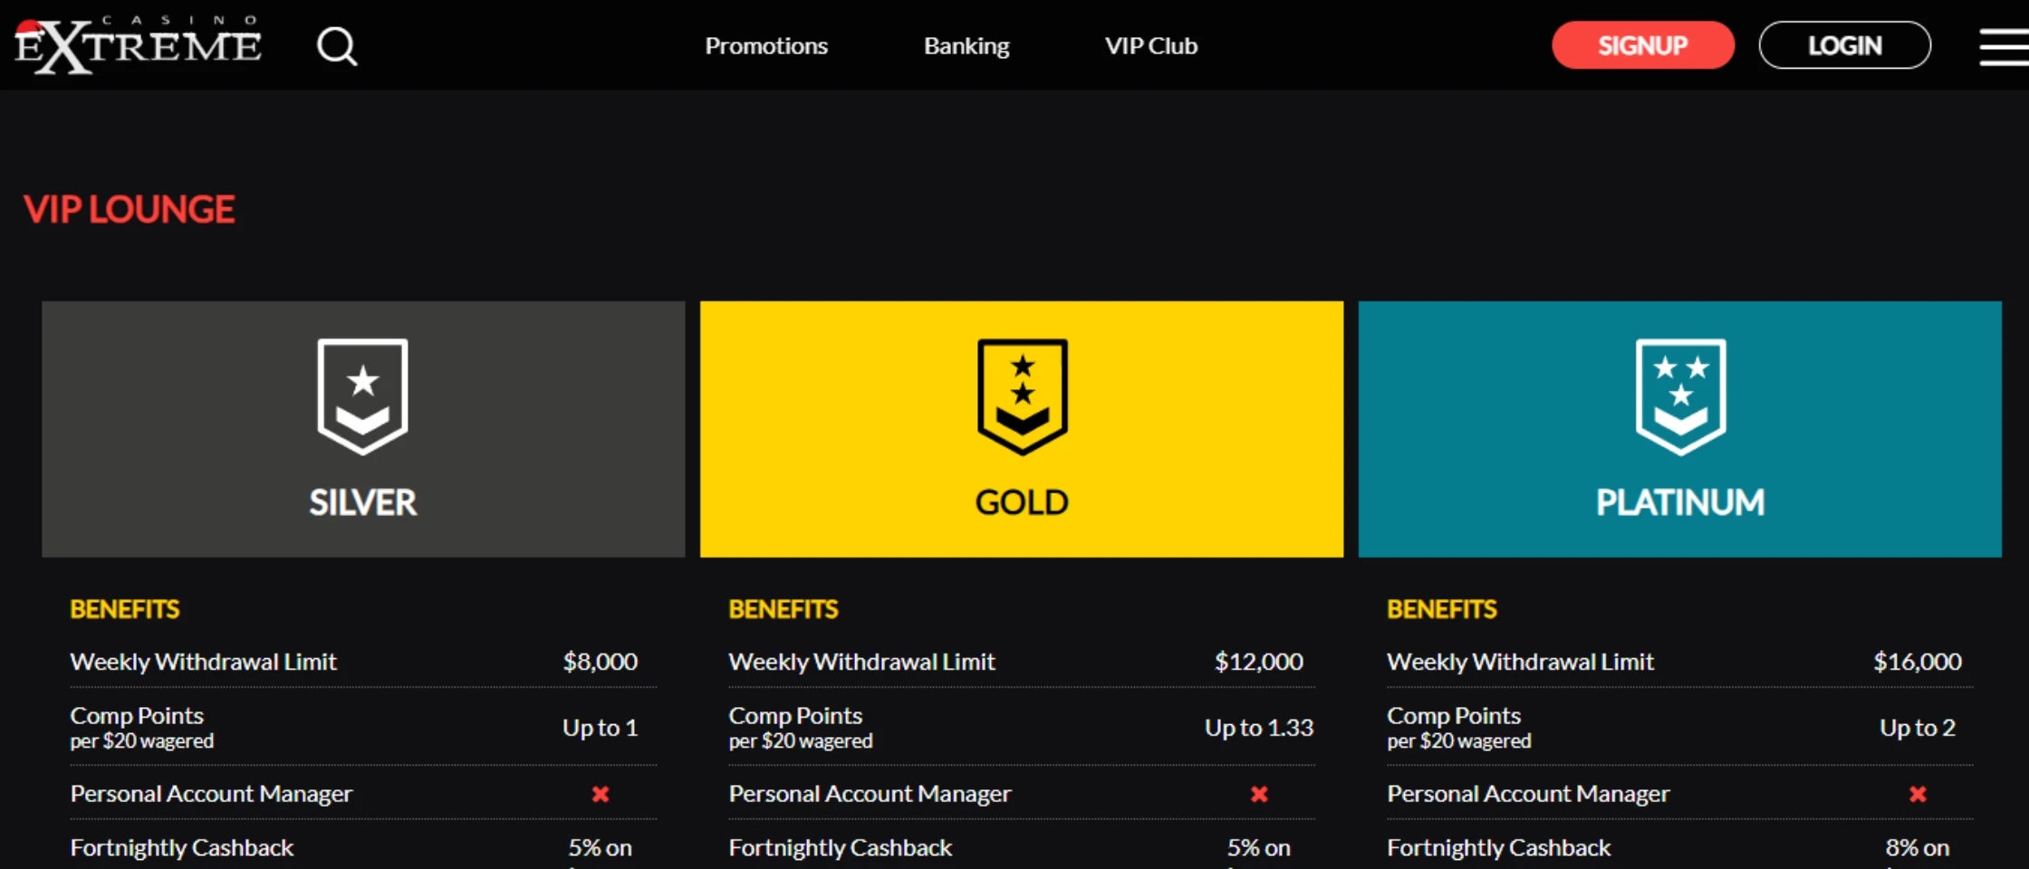
Task: Click the VIP LOUNGE heading
Action: pos(130,210)
